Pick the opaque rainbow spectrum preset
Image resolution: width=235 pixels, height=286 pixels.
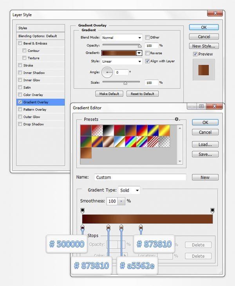(131, 141)
